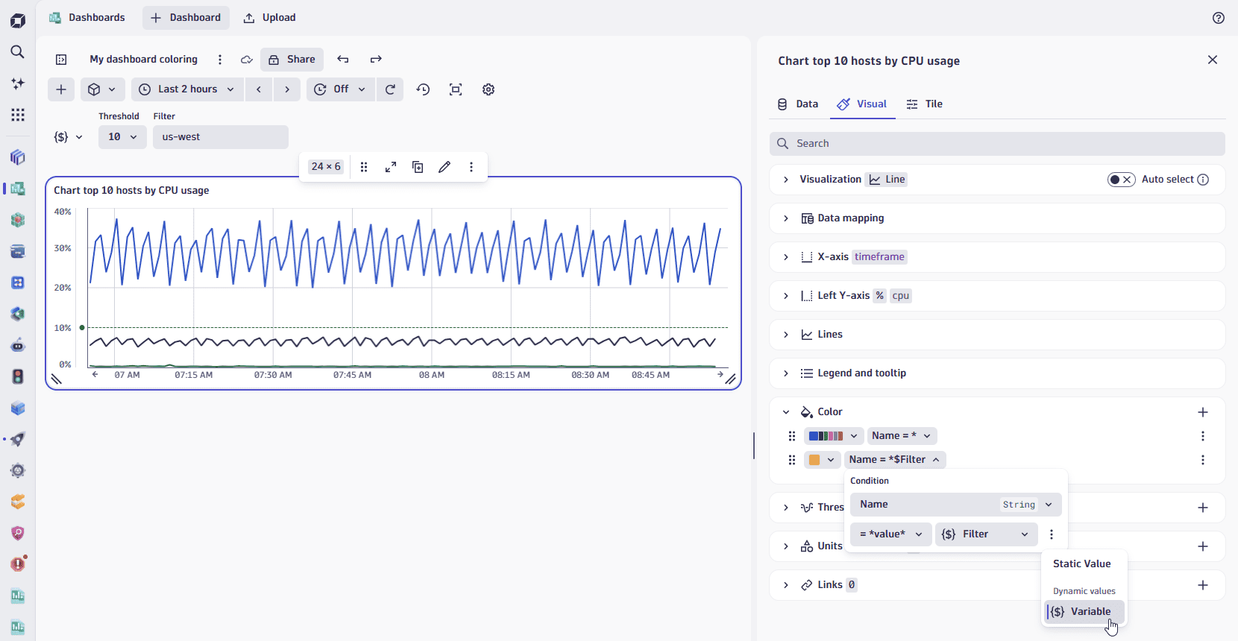Open the Filter variable dropdown
The image size is (1238, 641).
point(987,534)
